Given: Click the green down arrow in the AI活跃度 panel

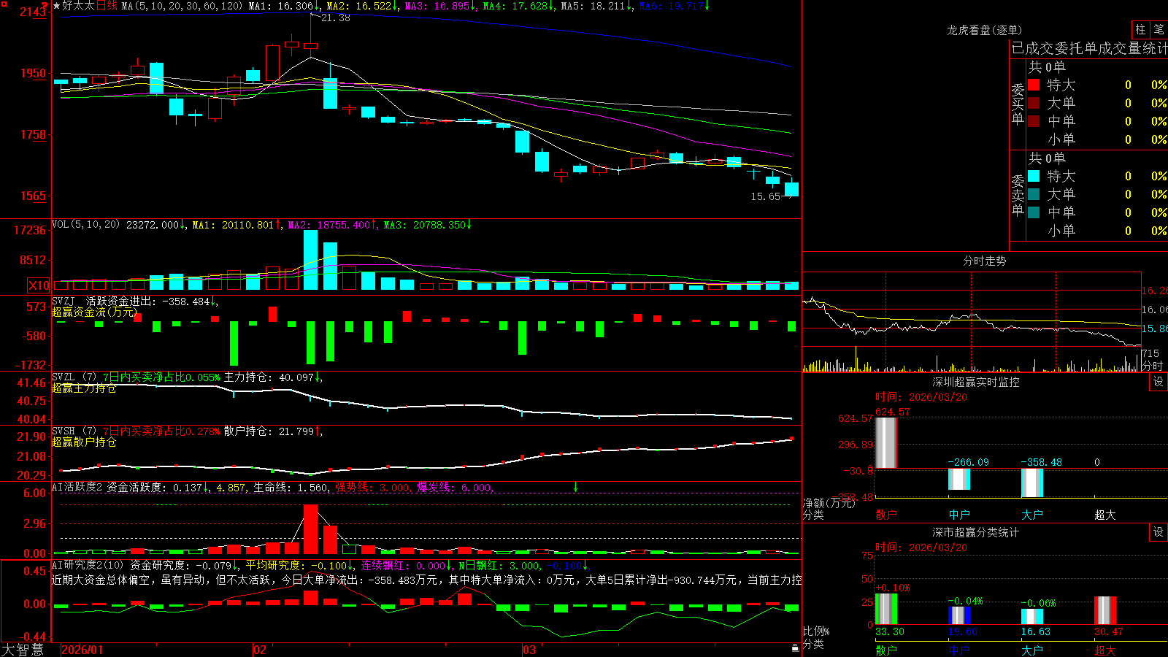Looking at the screenshot, I should pyautogui.click(x=576, y=487).
